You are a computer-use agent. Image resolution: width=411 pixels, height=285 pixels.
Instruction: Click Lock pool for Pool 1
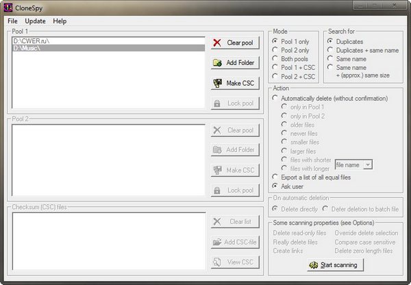tap(235, 103)
